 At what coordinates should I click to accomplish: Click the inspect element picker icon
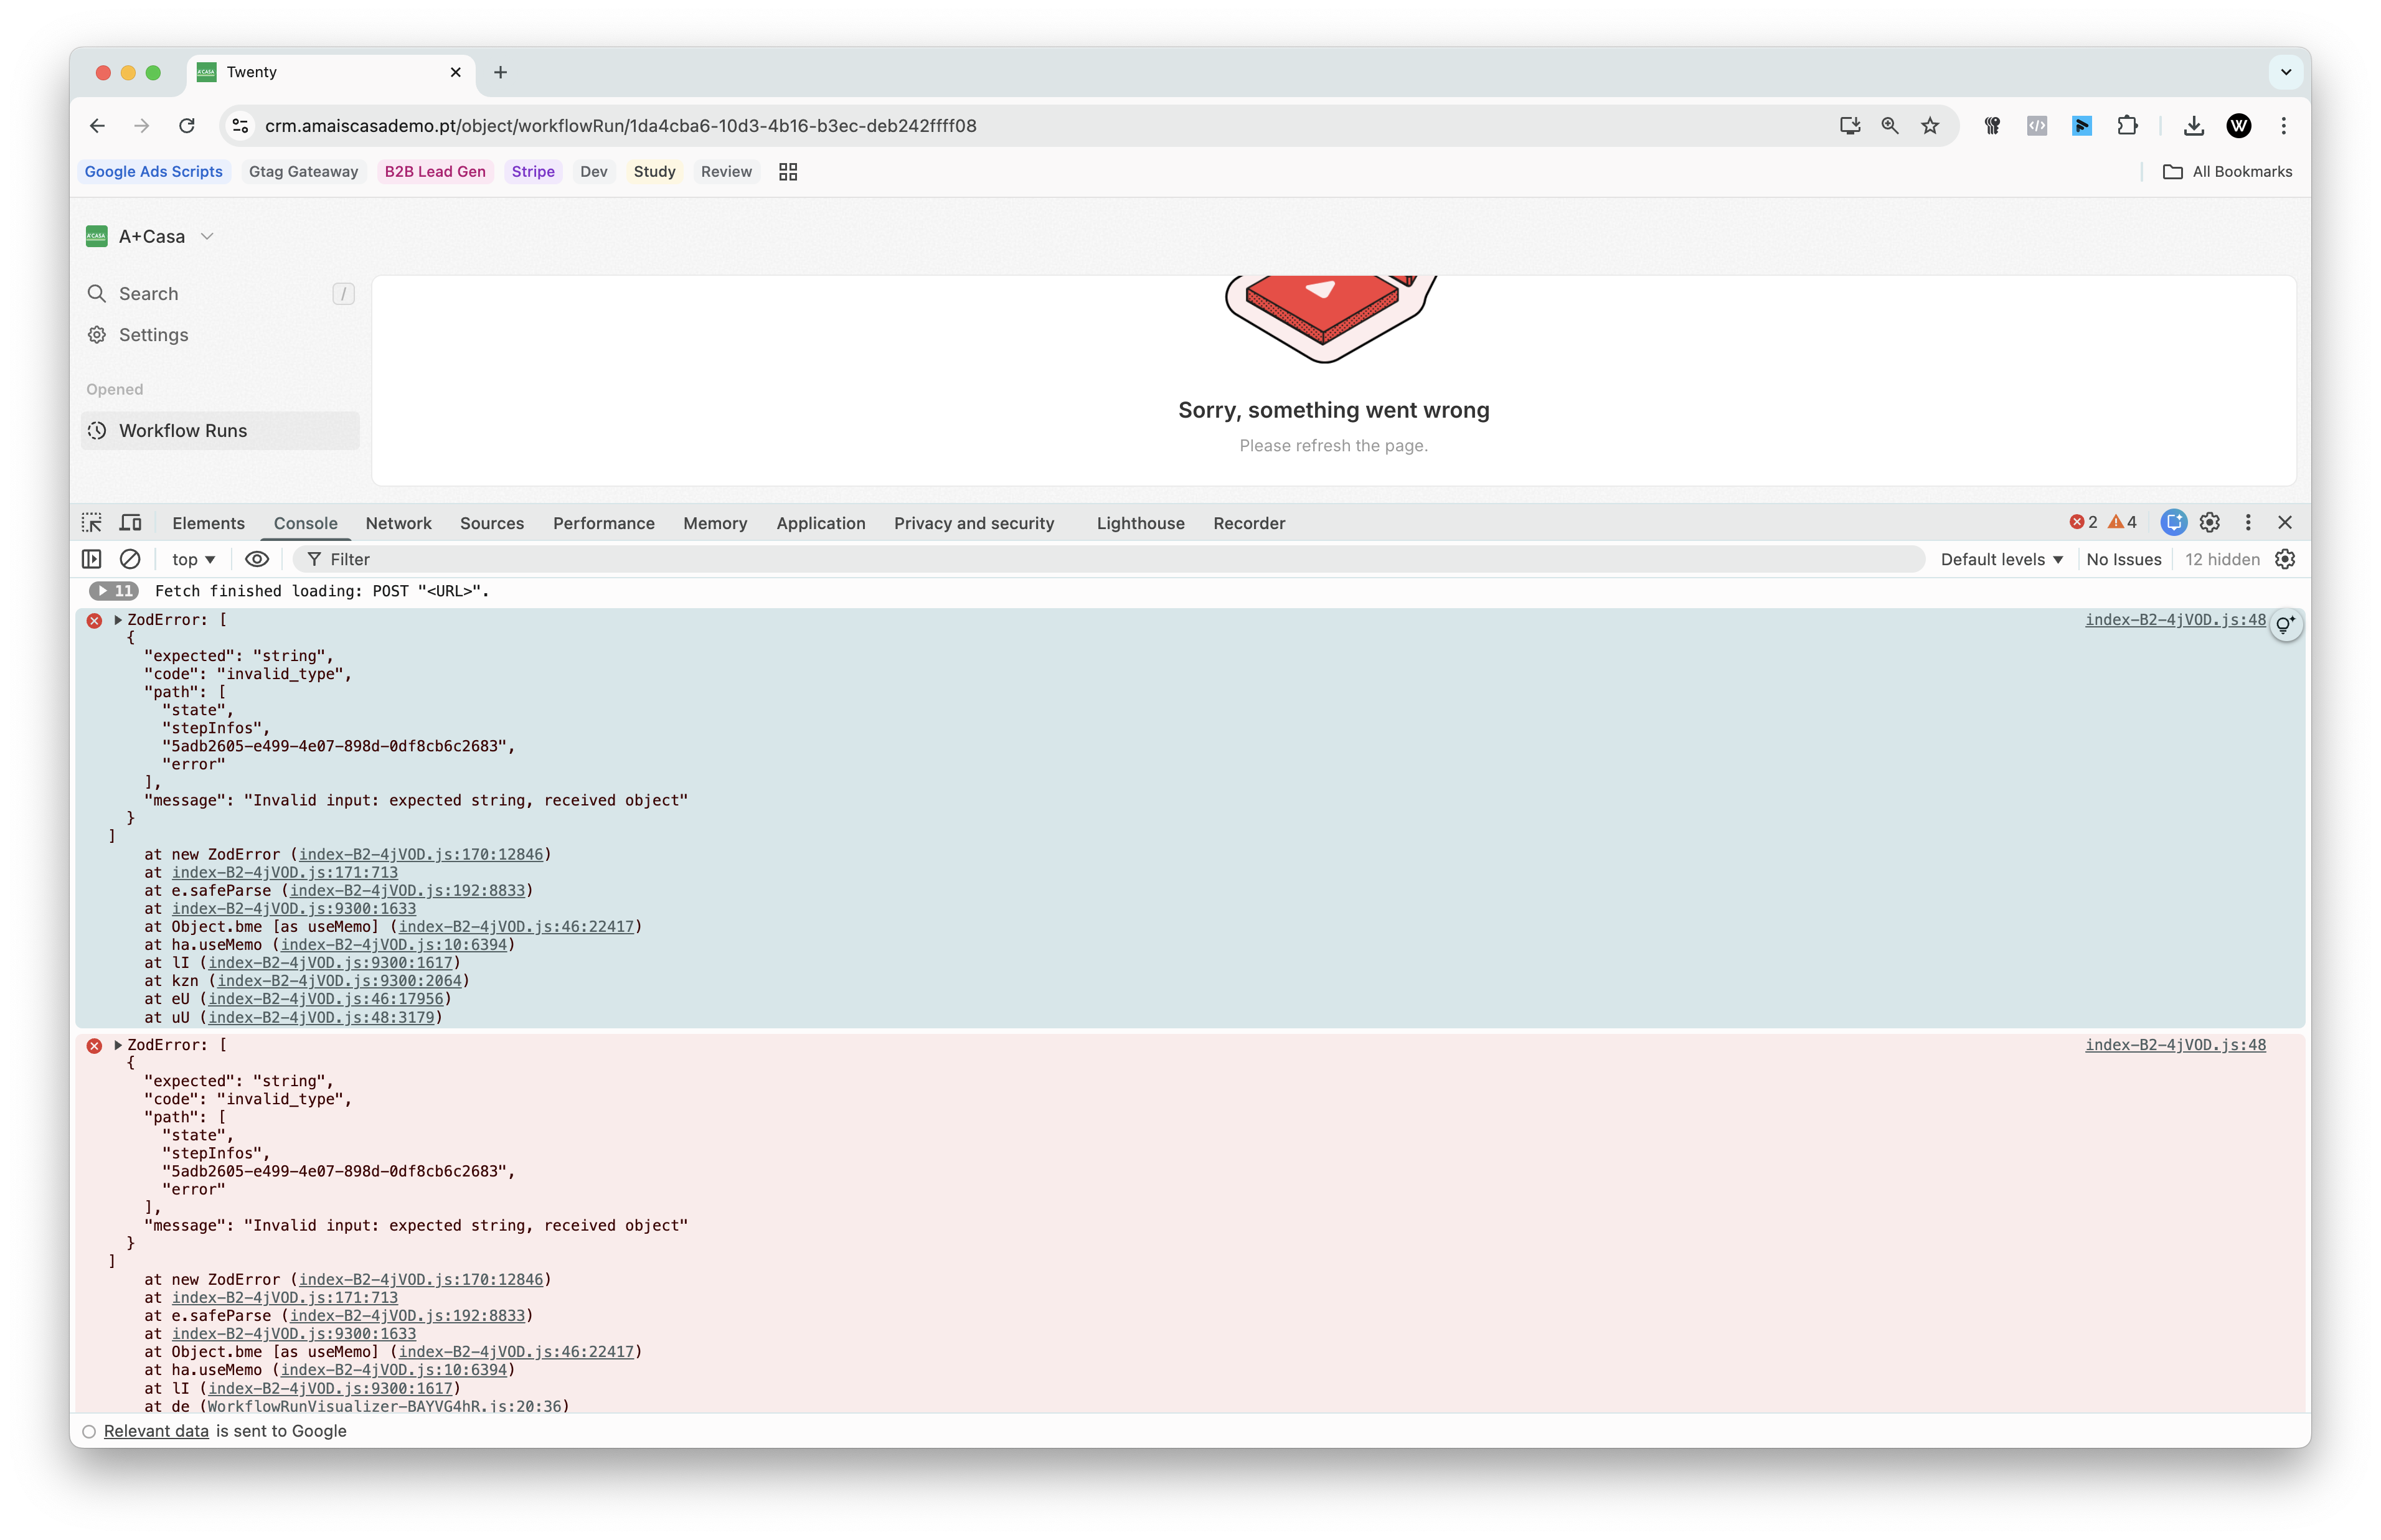coord(92,523)
